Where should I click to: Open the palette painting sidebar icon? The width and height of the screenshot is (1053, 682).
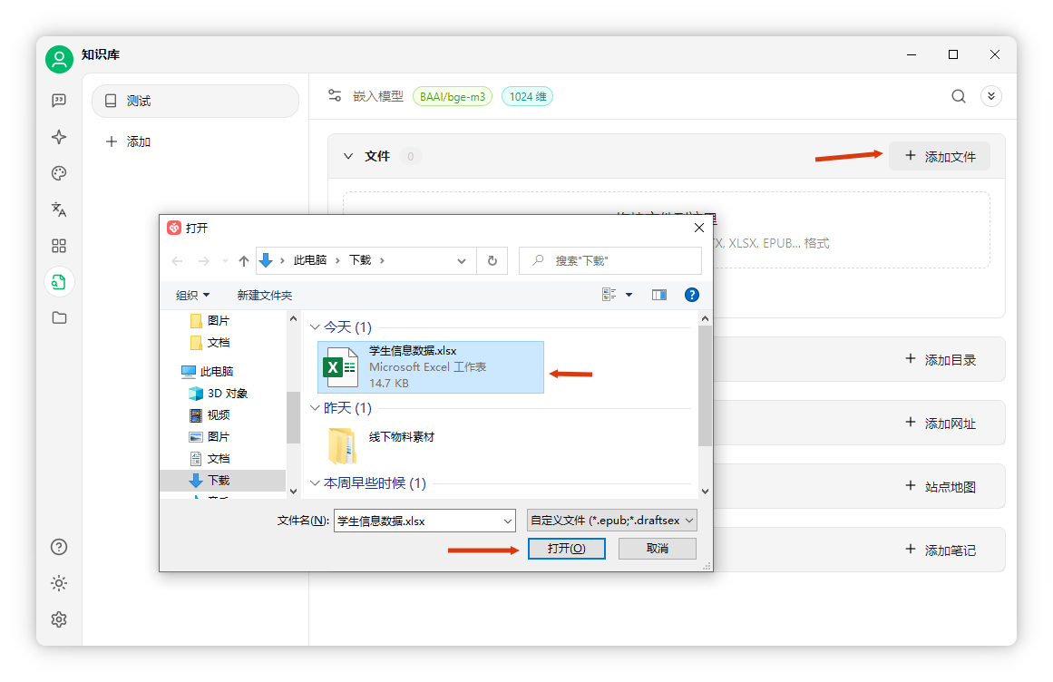click(x=59, y=173)
